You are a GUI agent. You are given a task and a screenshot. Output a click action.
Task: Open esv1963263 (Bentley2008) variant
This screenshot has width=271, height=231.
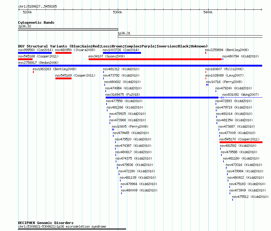[55, 69]
